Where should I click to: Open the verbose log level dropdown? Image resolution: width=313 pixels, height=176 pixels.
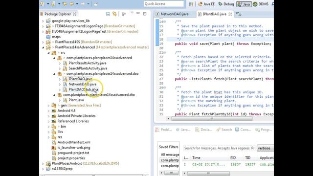point(265,148)
